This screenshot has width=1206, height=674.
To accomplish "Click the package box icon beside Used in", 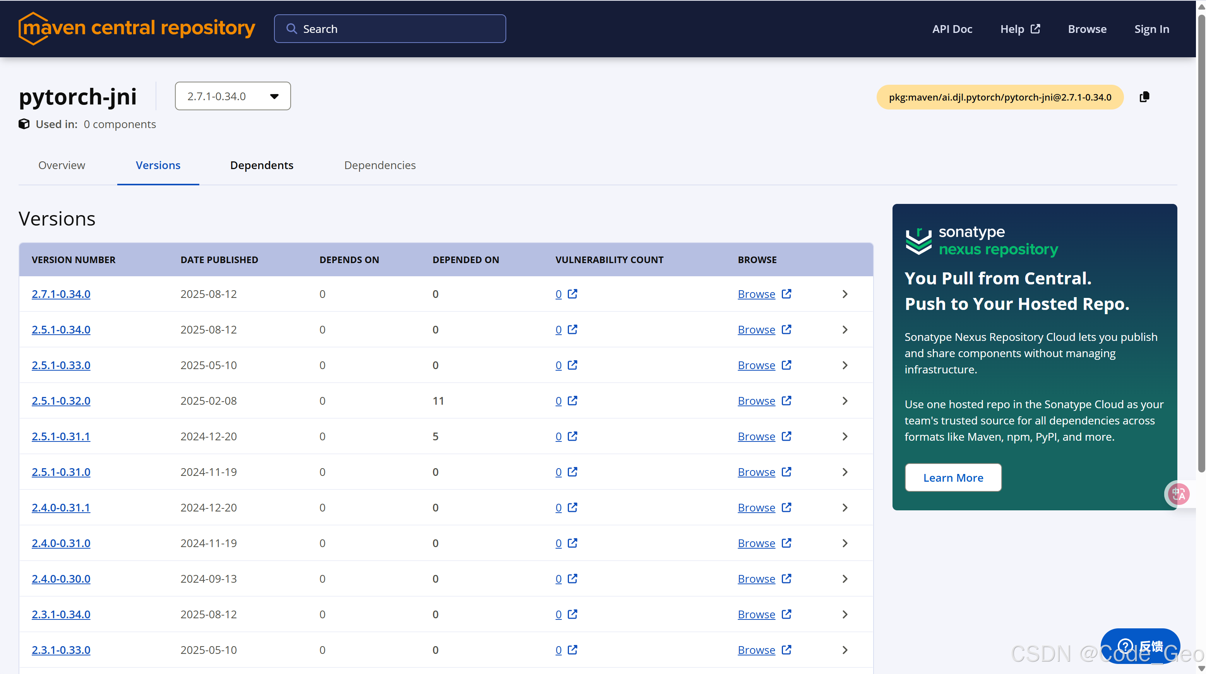I will 24,124.
